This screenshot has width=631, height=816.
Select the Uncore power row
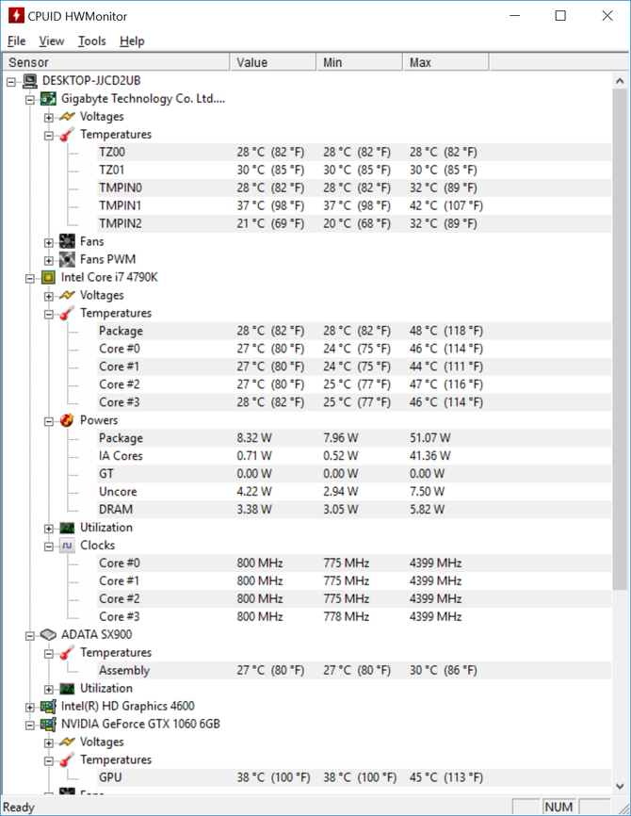pos(354,492)
